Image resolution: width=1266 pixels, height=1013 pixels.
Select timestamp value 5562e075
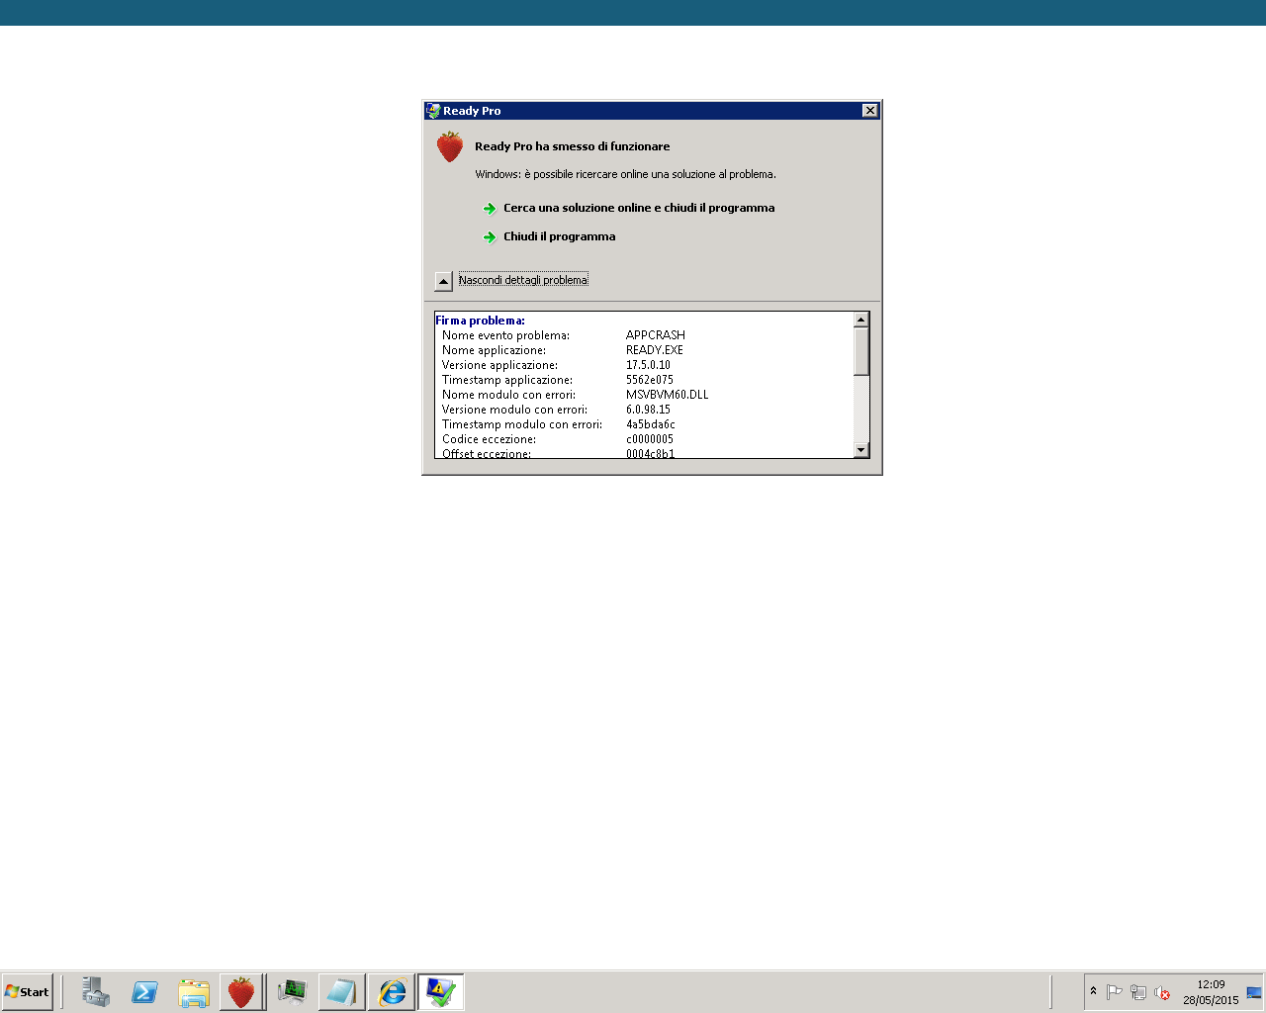coord(650,380)
